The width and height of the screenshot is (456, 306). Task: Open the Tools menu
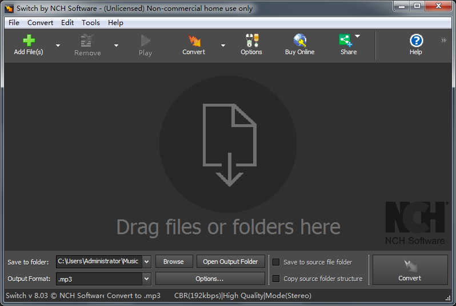pyautogui.click(x=91, y=23)
